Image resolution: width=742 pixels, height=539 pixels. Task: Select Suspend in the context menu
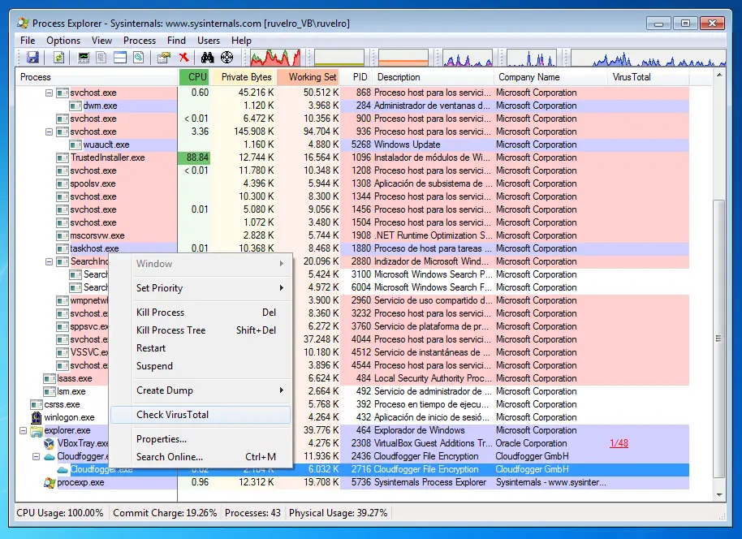pos(201,366)
